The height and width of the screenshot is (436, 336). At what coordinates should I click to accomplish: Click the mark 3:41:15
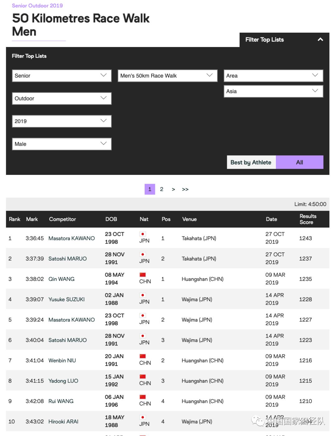pos(35,381)
